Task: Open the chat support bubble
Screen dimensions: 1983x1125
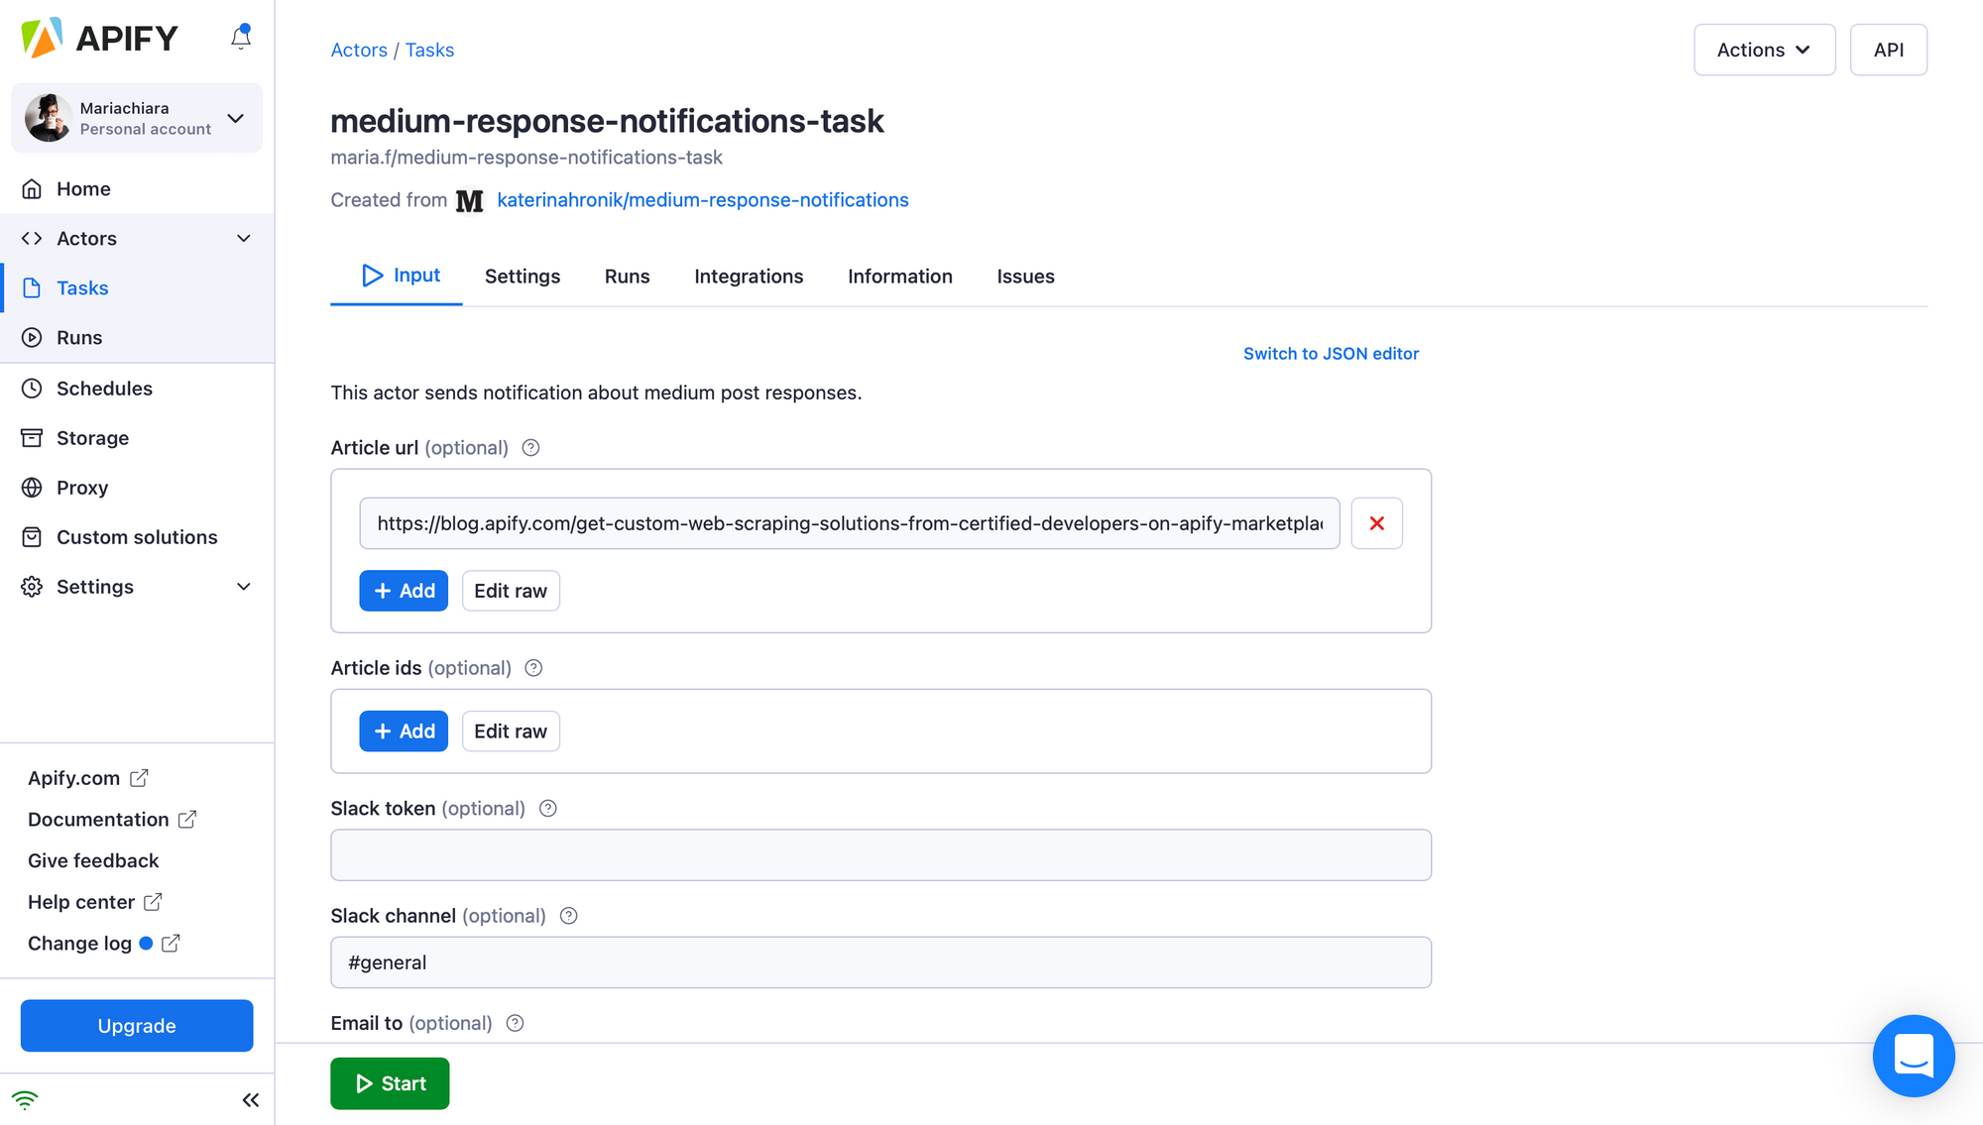Action: click(1913, 1056)
